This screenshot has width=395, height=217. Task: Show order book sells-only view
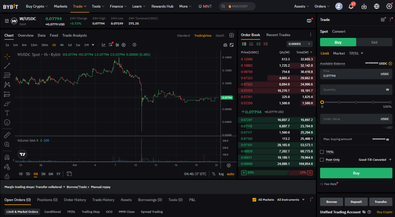coord(265,44)
